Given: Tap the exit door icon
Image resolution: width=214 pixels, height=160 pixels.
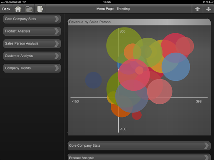Looking at the screenshot, I should pyautogui.click(x=40, y=9).
